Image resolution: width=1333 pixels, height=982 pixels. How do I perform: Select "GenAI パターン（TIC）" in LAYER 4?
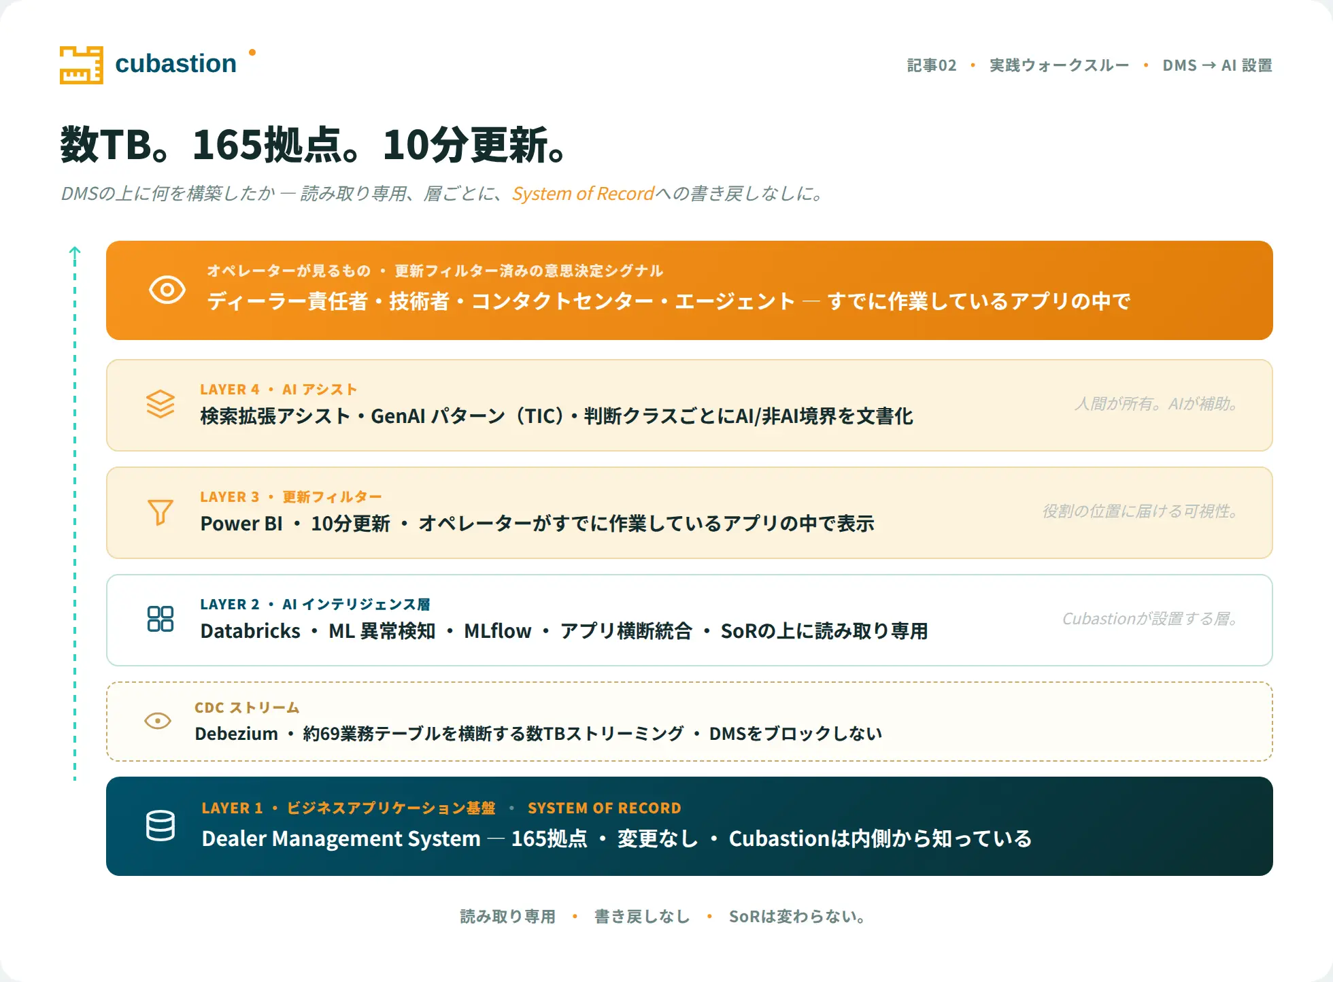coord(468,416)
